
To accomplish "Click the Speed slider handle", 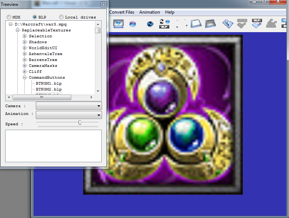I will coord(79,123).
